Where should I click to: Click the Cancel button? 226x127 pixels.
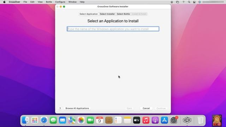coord(146,108)
